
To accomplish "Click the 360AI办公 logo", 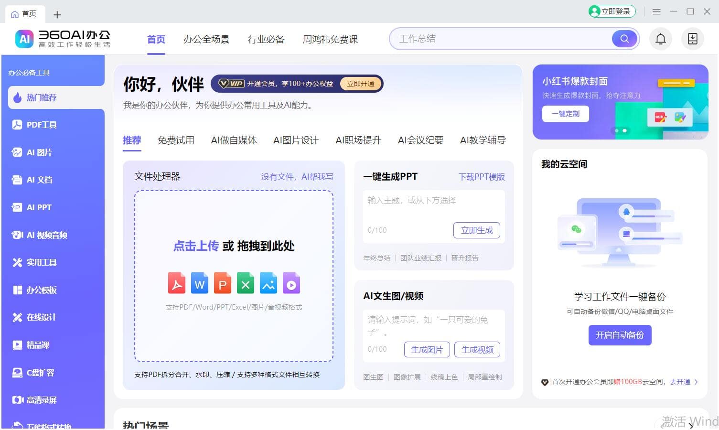I will tap(63, 39).
